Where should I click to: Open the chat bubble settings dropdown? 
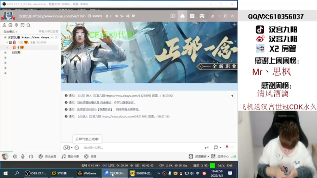[217, 147]
